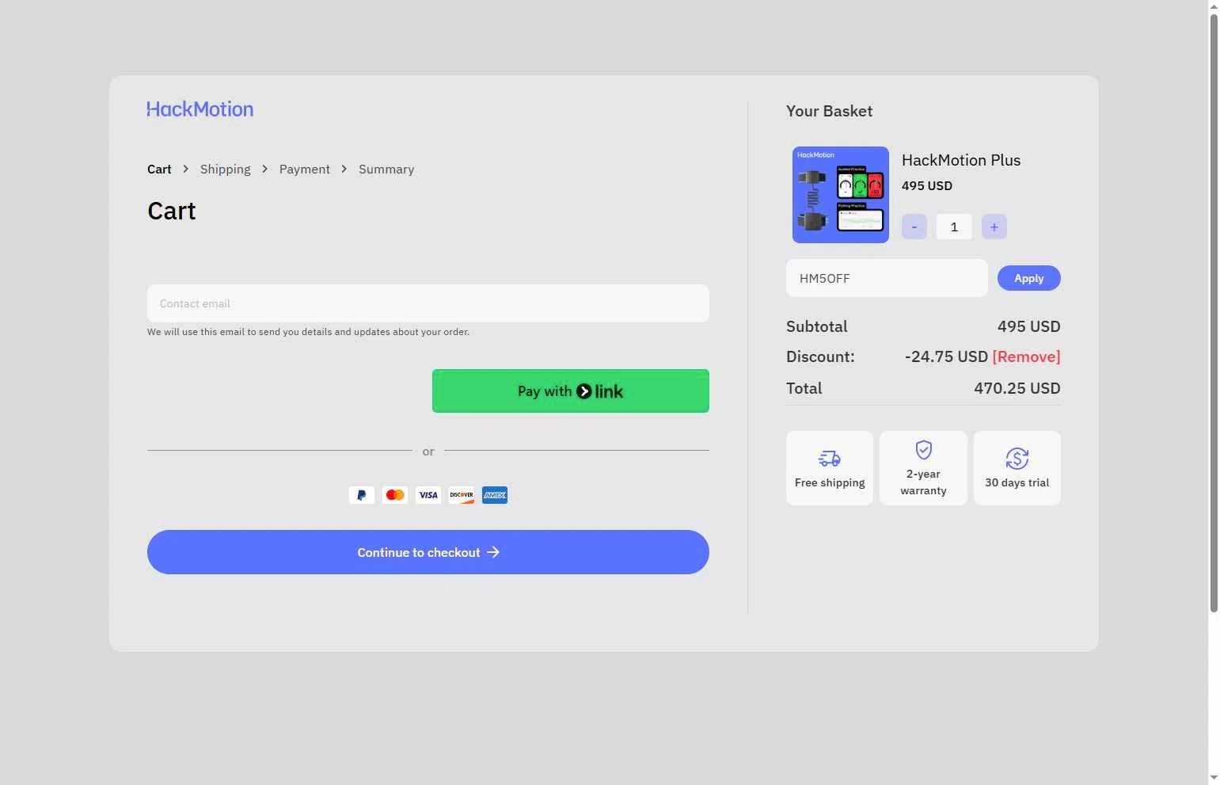Click the Your Basket heading
This screenshot has height=785, width=1220.
point(830,111)
